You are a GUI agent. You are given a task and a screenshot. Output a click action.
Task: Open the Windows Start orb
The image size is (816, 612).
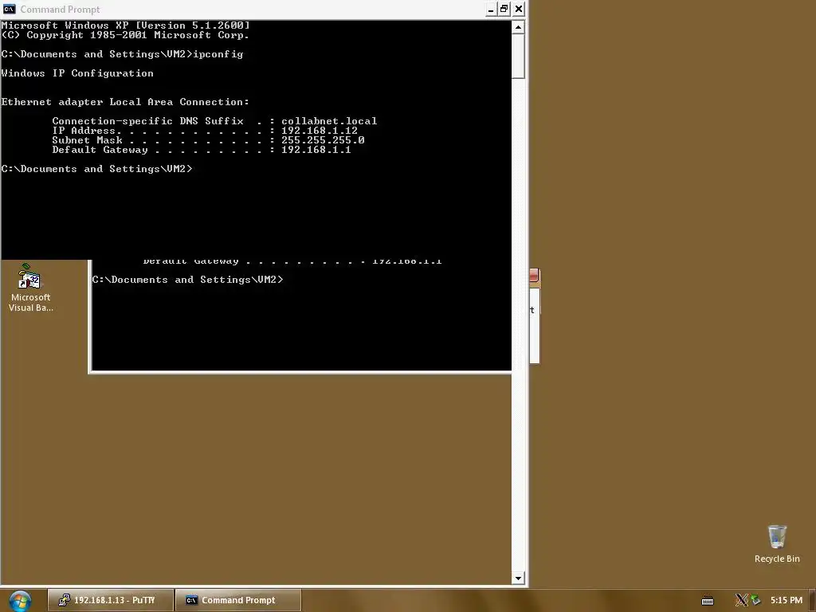pyautogui.click(x=20, y=601)
